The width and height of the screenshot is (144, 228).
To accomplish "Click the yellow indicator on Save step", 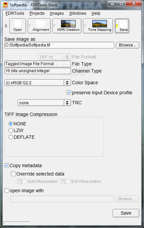I will pos(117,26).
